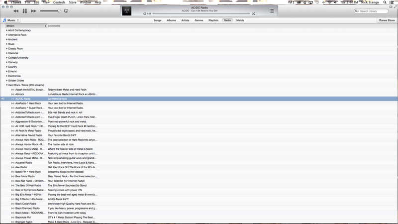Sort by the Stream column header
Screen dimensions: 398x224
(x=26, y=26)
